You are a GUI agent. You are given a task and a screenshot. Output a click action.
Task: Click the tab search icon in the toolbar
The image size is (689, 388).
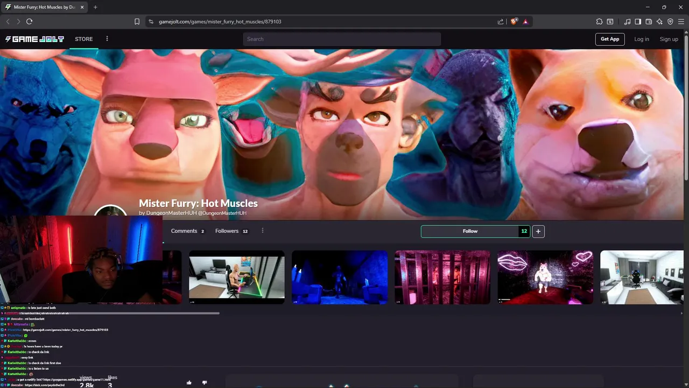610,22
